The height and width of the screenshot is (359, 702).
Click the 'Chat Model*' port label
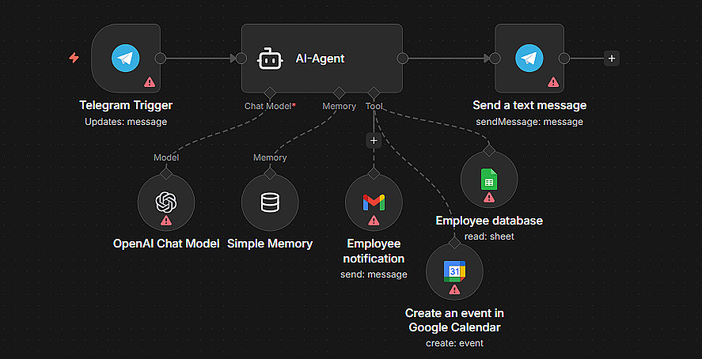click(271, 107)
